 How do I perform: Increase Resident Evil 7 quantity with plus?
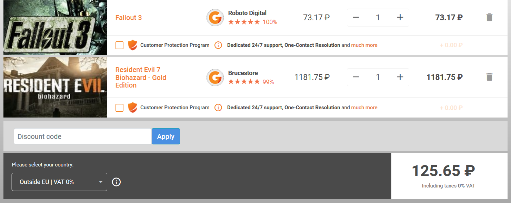coord(400,77)
